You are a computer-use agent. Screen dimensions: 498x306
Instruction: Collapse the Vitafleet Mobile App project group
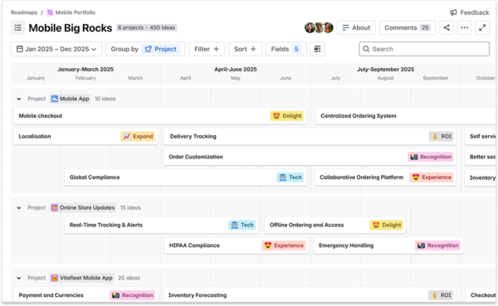click(19, 278)
